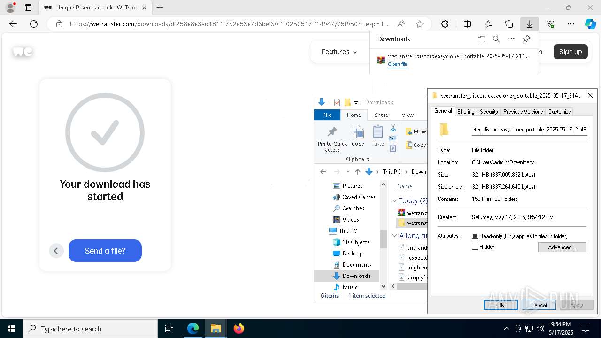
Task: Open the Previous Versions tab
Action: 523,112
